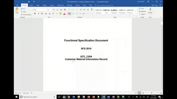Save the document from Quick Access toolbar
Screen dimensions: 177x99
29,2
